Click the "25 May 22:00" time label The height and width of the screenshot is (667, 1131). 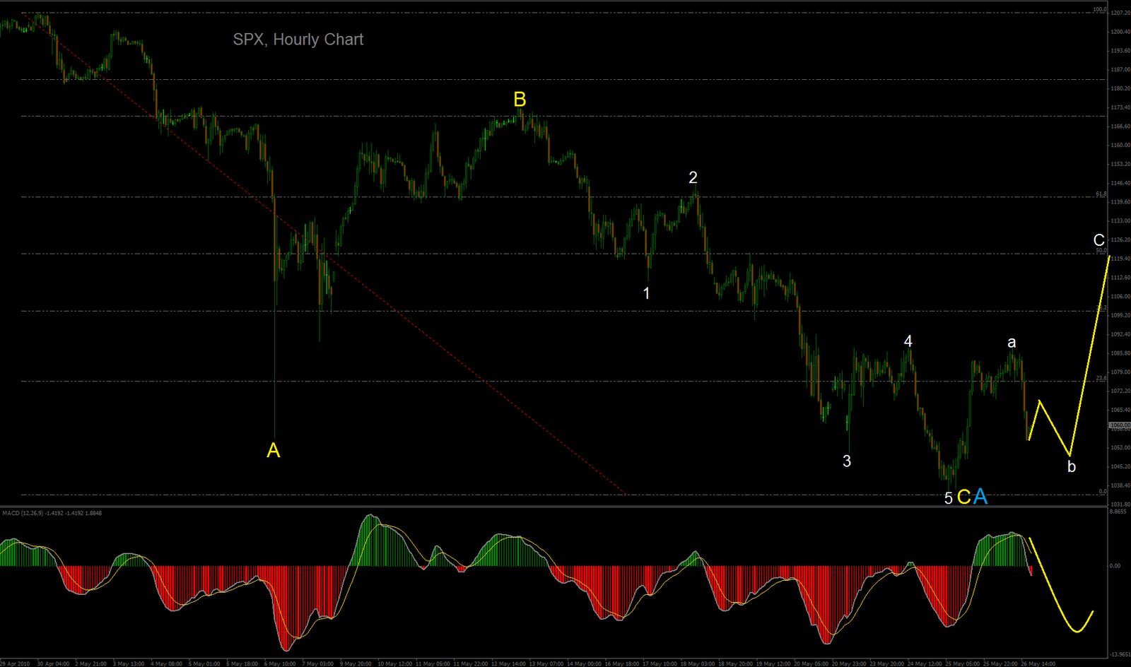(1000, 663)
